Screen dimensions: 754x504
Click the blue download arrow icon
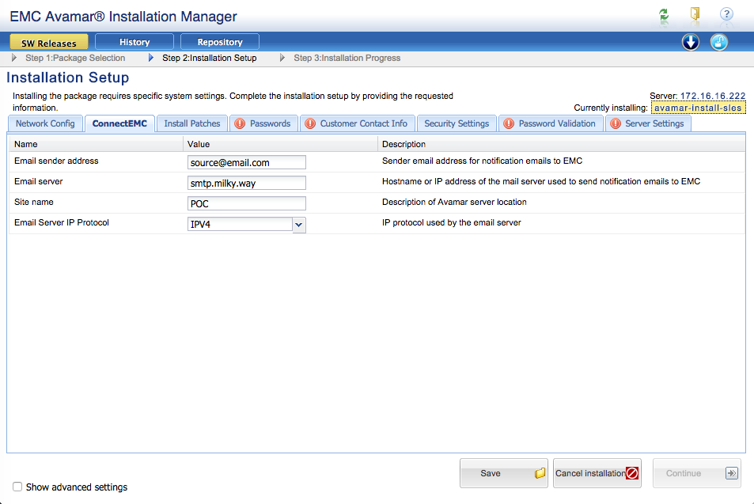pyautogui.click(x=691, y=43)
